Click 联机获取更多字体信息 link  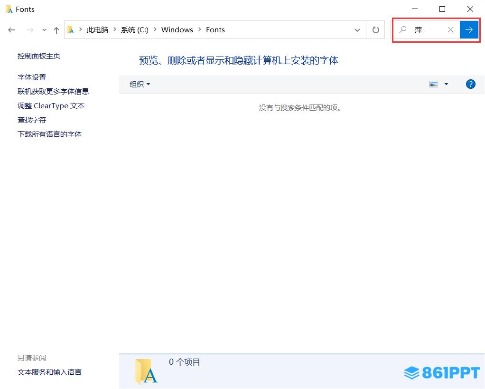(53, 92)
